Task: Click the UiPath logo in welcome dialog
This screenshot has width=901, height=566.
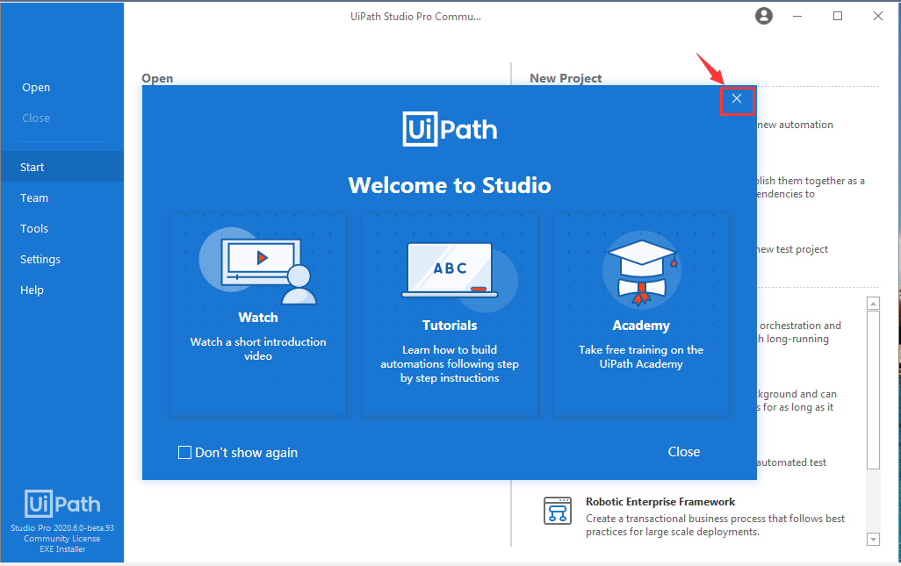Action: [450, 129]
